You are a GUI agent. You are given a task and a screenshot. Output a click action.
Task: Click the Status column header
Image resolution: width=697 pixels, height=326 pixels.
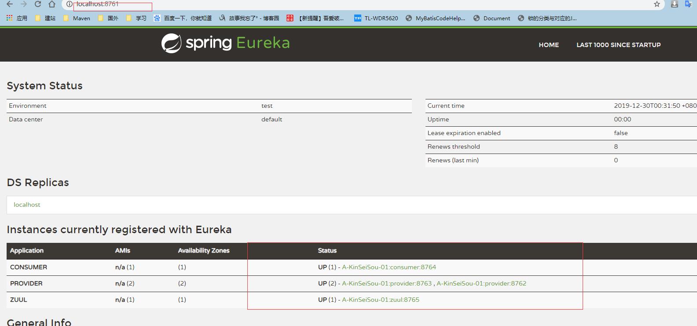(x=327, y=250)
